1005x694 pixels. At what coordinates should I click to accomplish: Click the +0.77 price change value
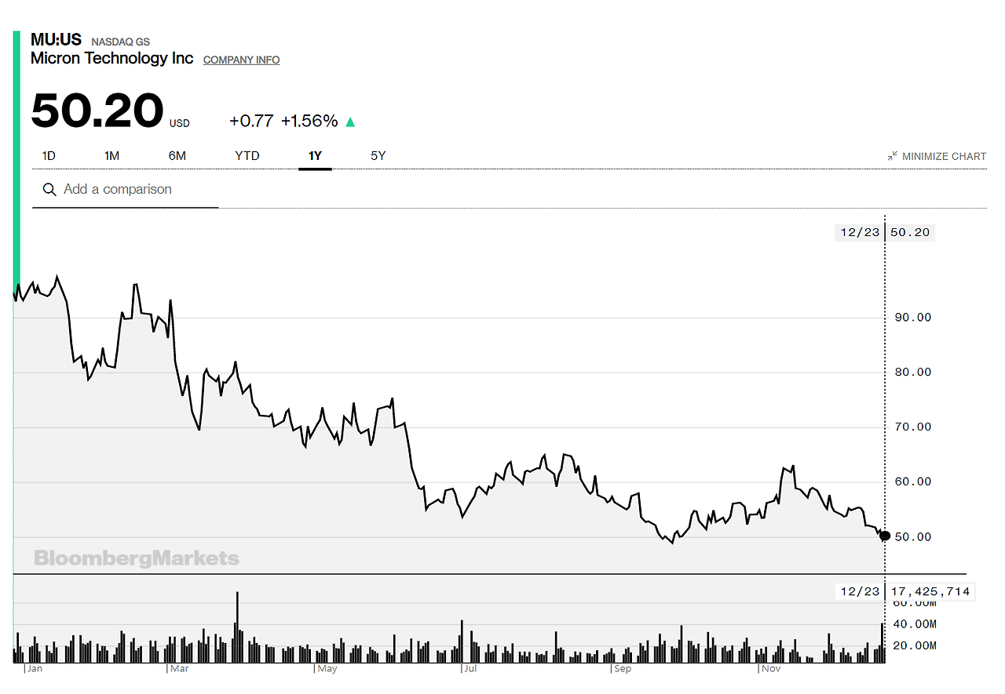click(x=251, y=121)
